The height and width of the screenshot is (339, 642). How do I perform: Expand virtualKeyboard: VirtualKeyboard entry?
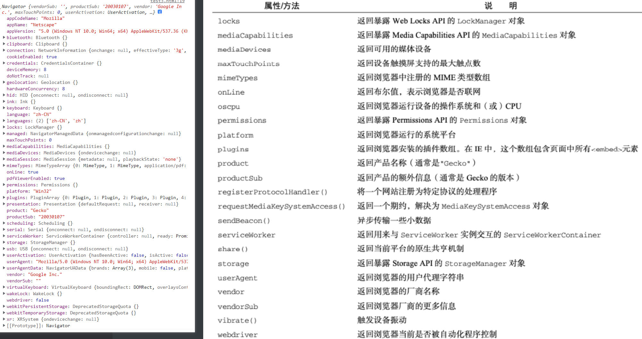[4, 287]
